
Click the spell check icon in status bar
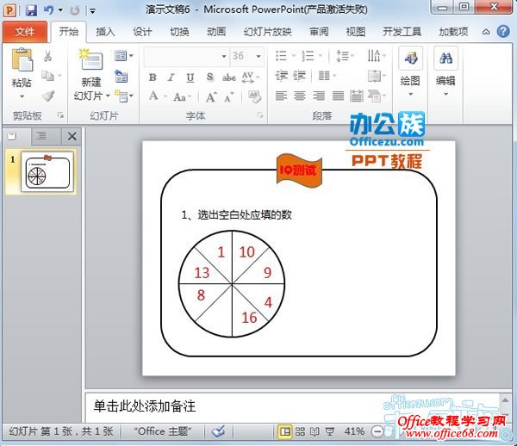pyautogui.click(x=219, y=431)
